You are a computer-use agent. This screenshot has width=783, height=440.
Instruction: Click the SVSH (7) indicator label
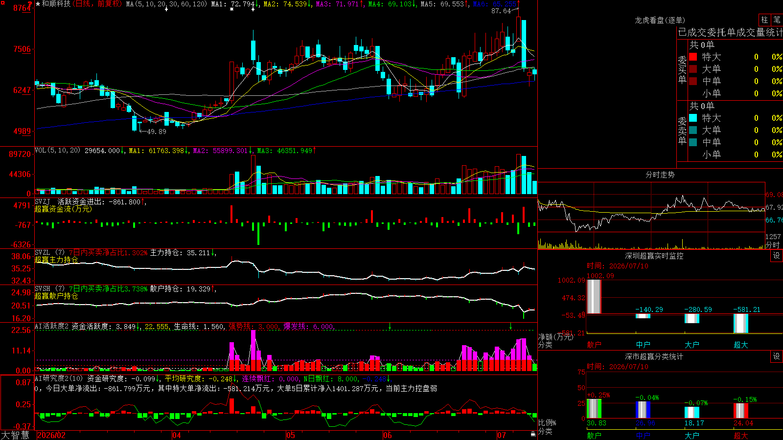coord(49,289)
